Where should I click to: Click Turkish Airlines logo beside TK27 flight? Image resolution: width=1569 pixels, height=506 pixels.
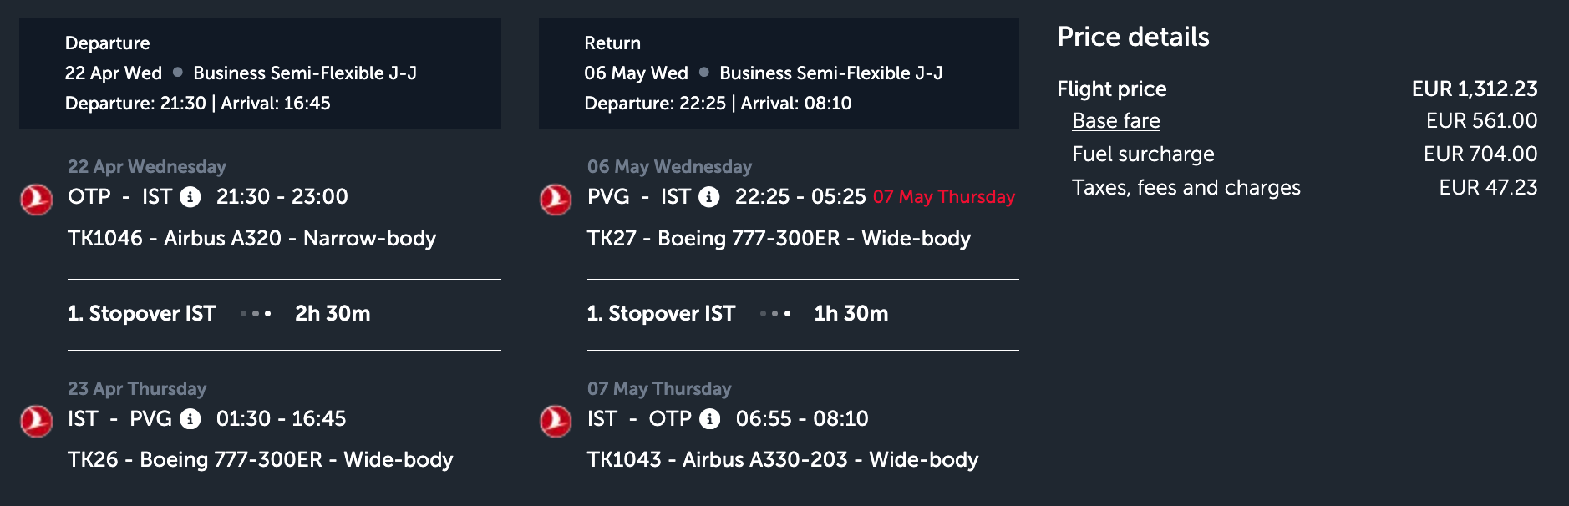556,200
